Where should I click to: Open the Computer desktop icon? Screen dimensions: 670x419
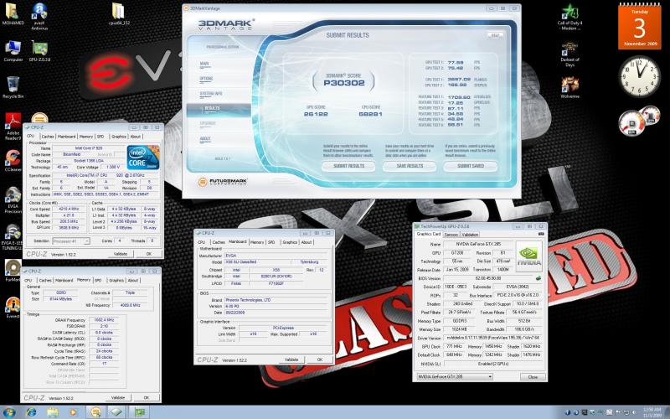coord(13,51)
